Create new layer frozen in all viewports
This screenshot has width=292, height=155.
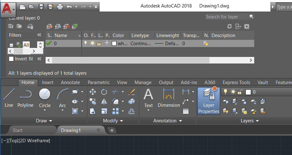pos(58,26)
